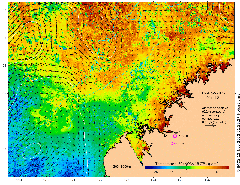Click the temperature color bar

coord(187,168)
